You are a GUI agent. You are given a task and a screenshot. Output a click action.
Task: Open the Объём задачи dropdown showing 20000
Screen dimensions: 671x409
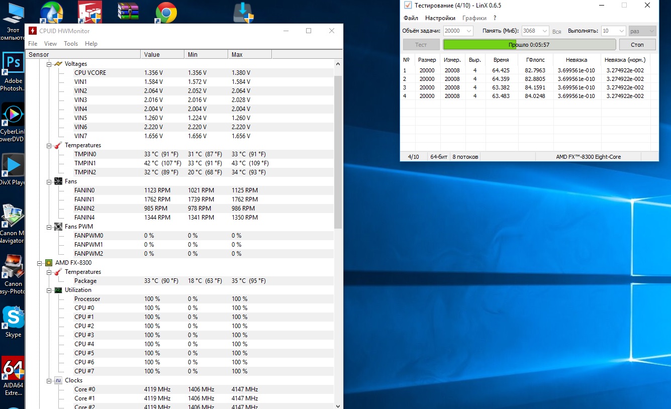458,31
